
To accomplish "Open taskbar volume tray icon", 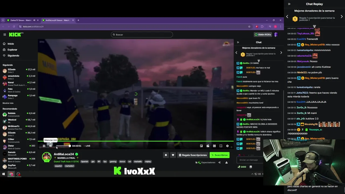I will [x=259, y=174].
